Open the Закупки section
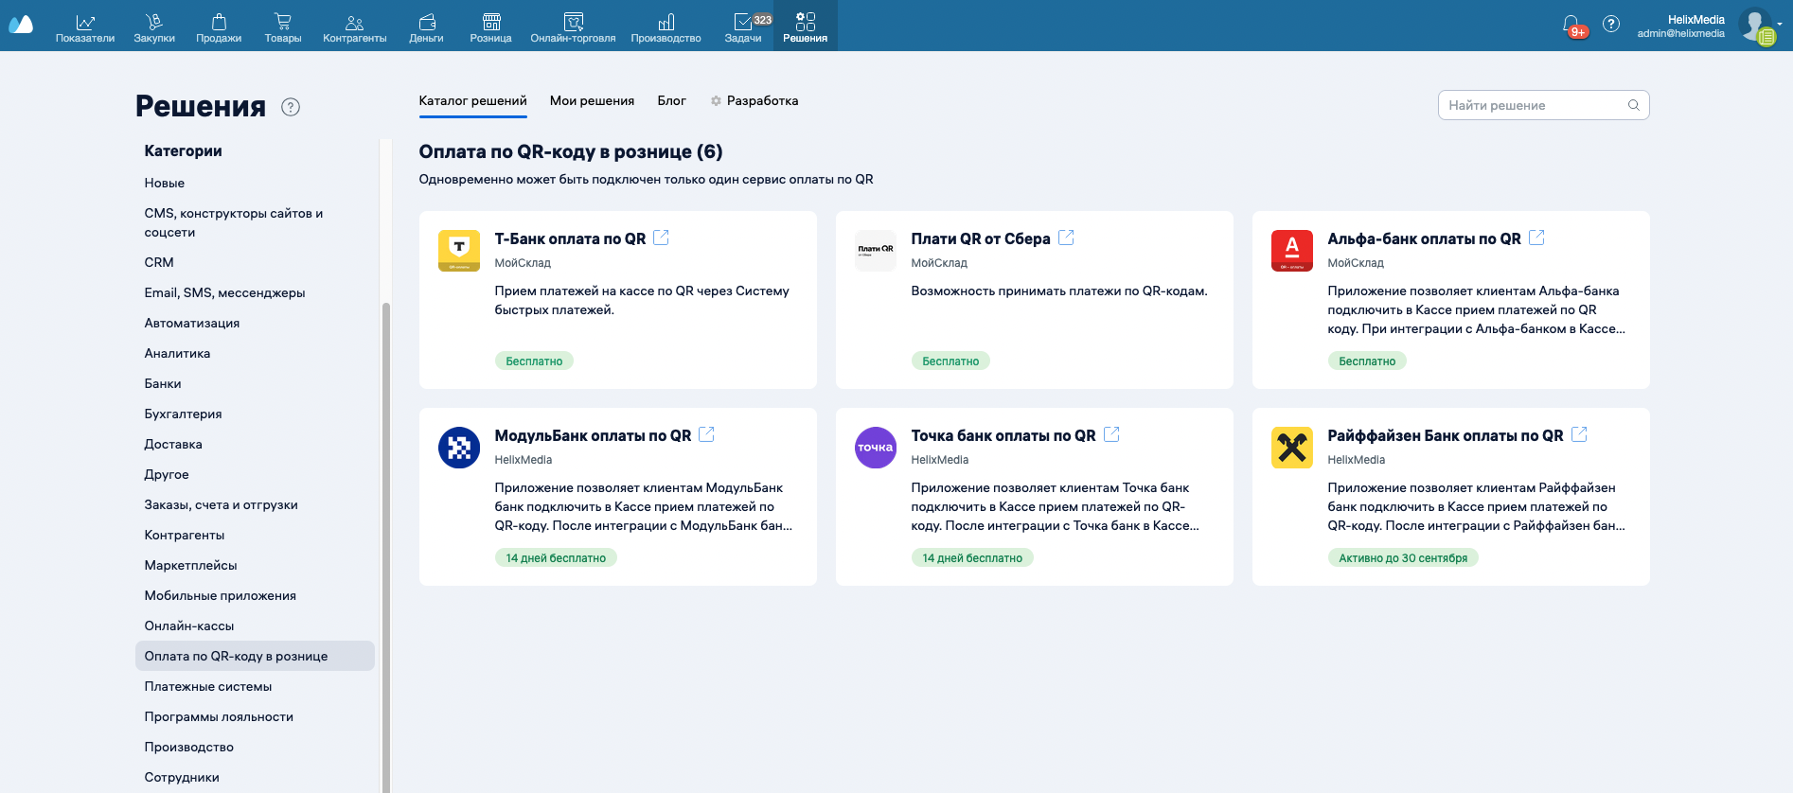 (154, 26)
